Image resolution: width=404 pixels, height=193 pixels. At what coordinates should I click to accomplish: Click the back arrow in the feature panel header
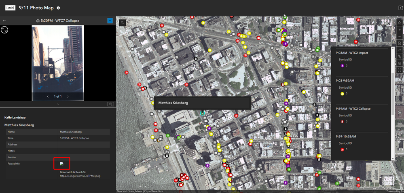[4, 21]
